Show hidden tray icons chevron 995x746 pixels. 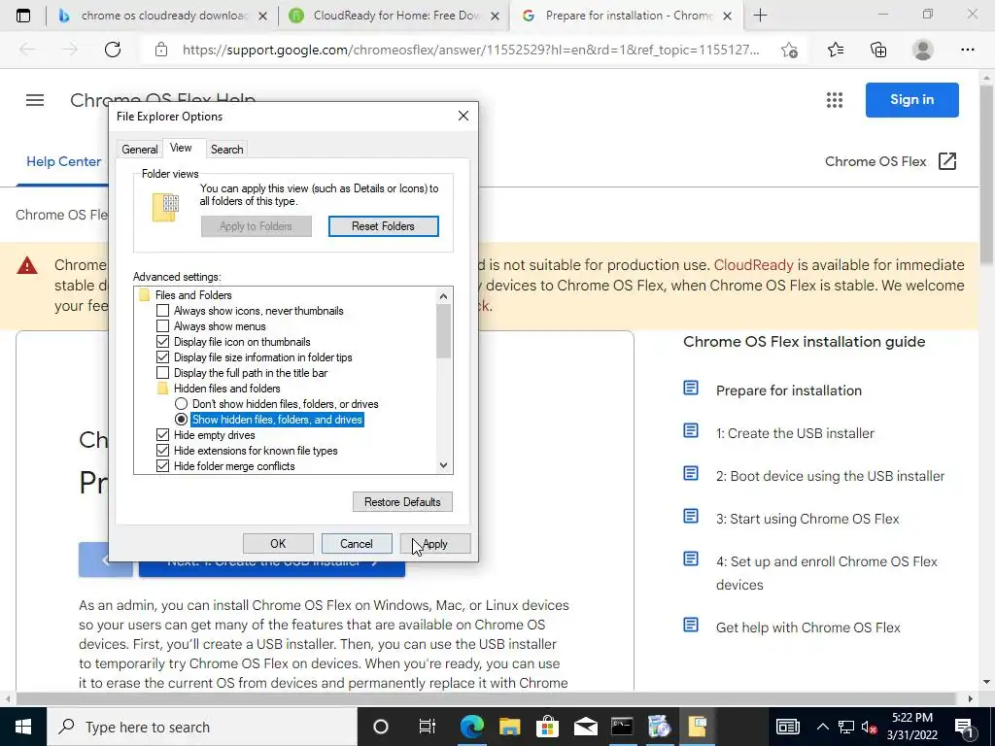[x=822, y=727]
